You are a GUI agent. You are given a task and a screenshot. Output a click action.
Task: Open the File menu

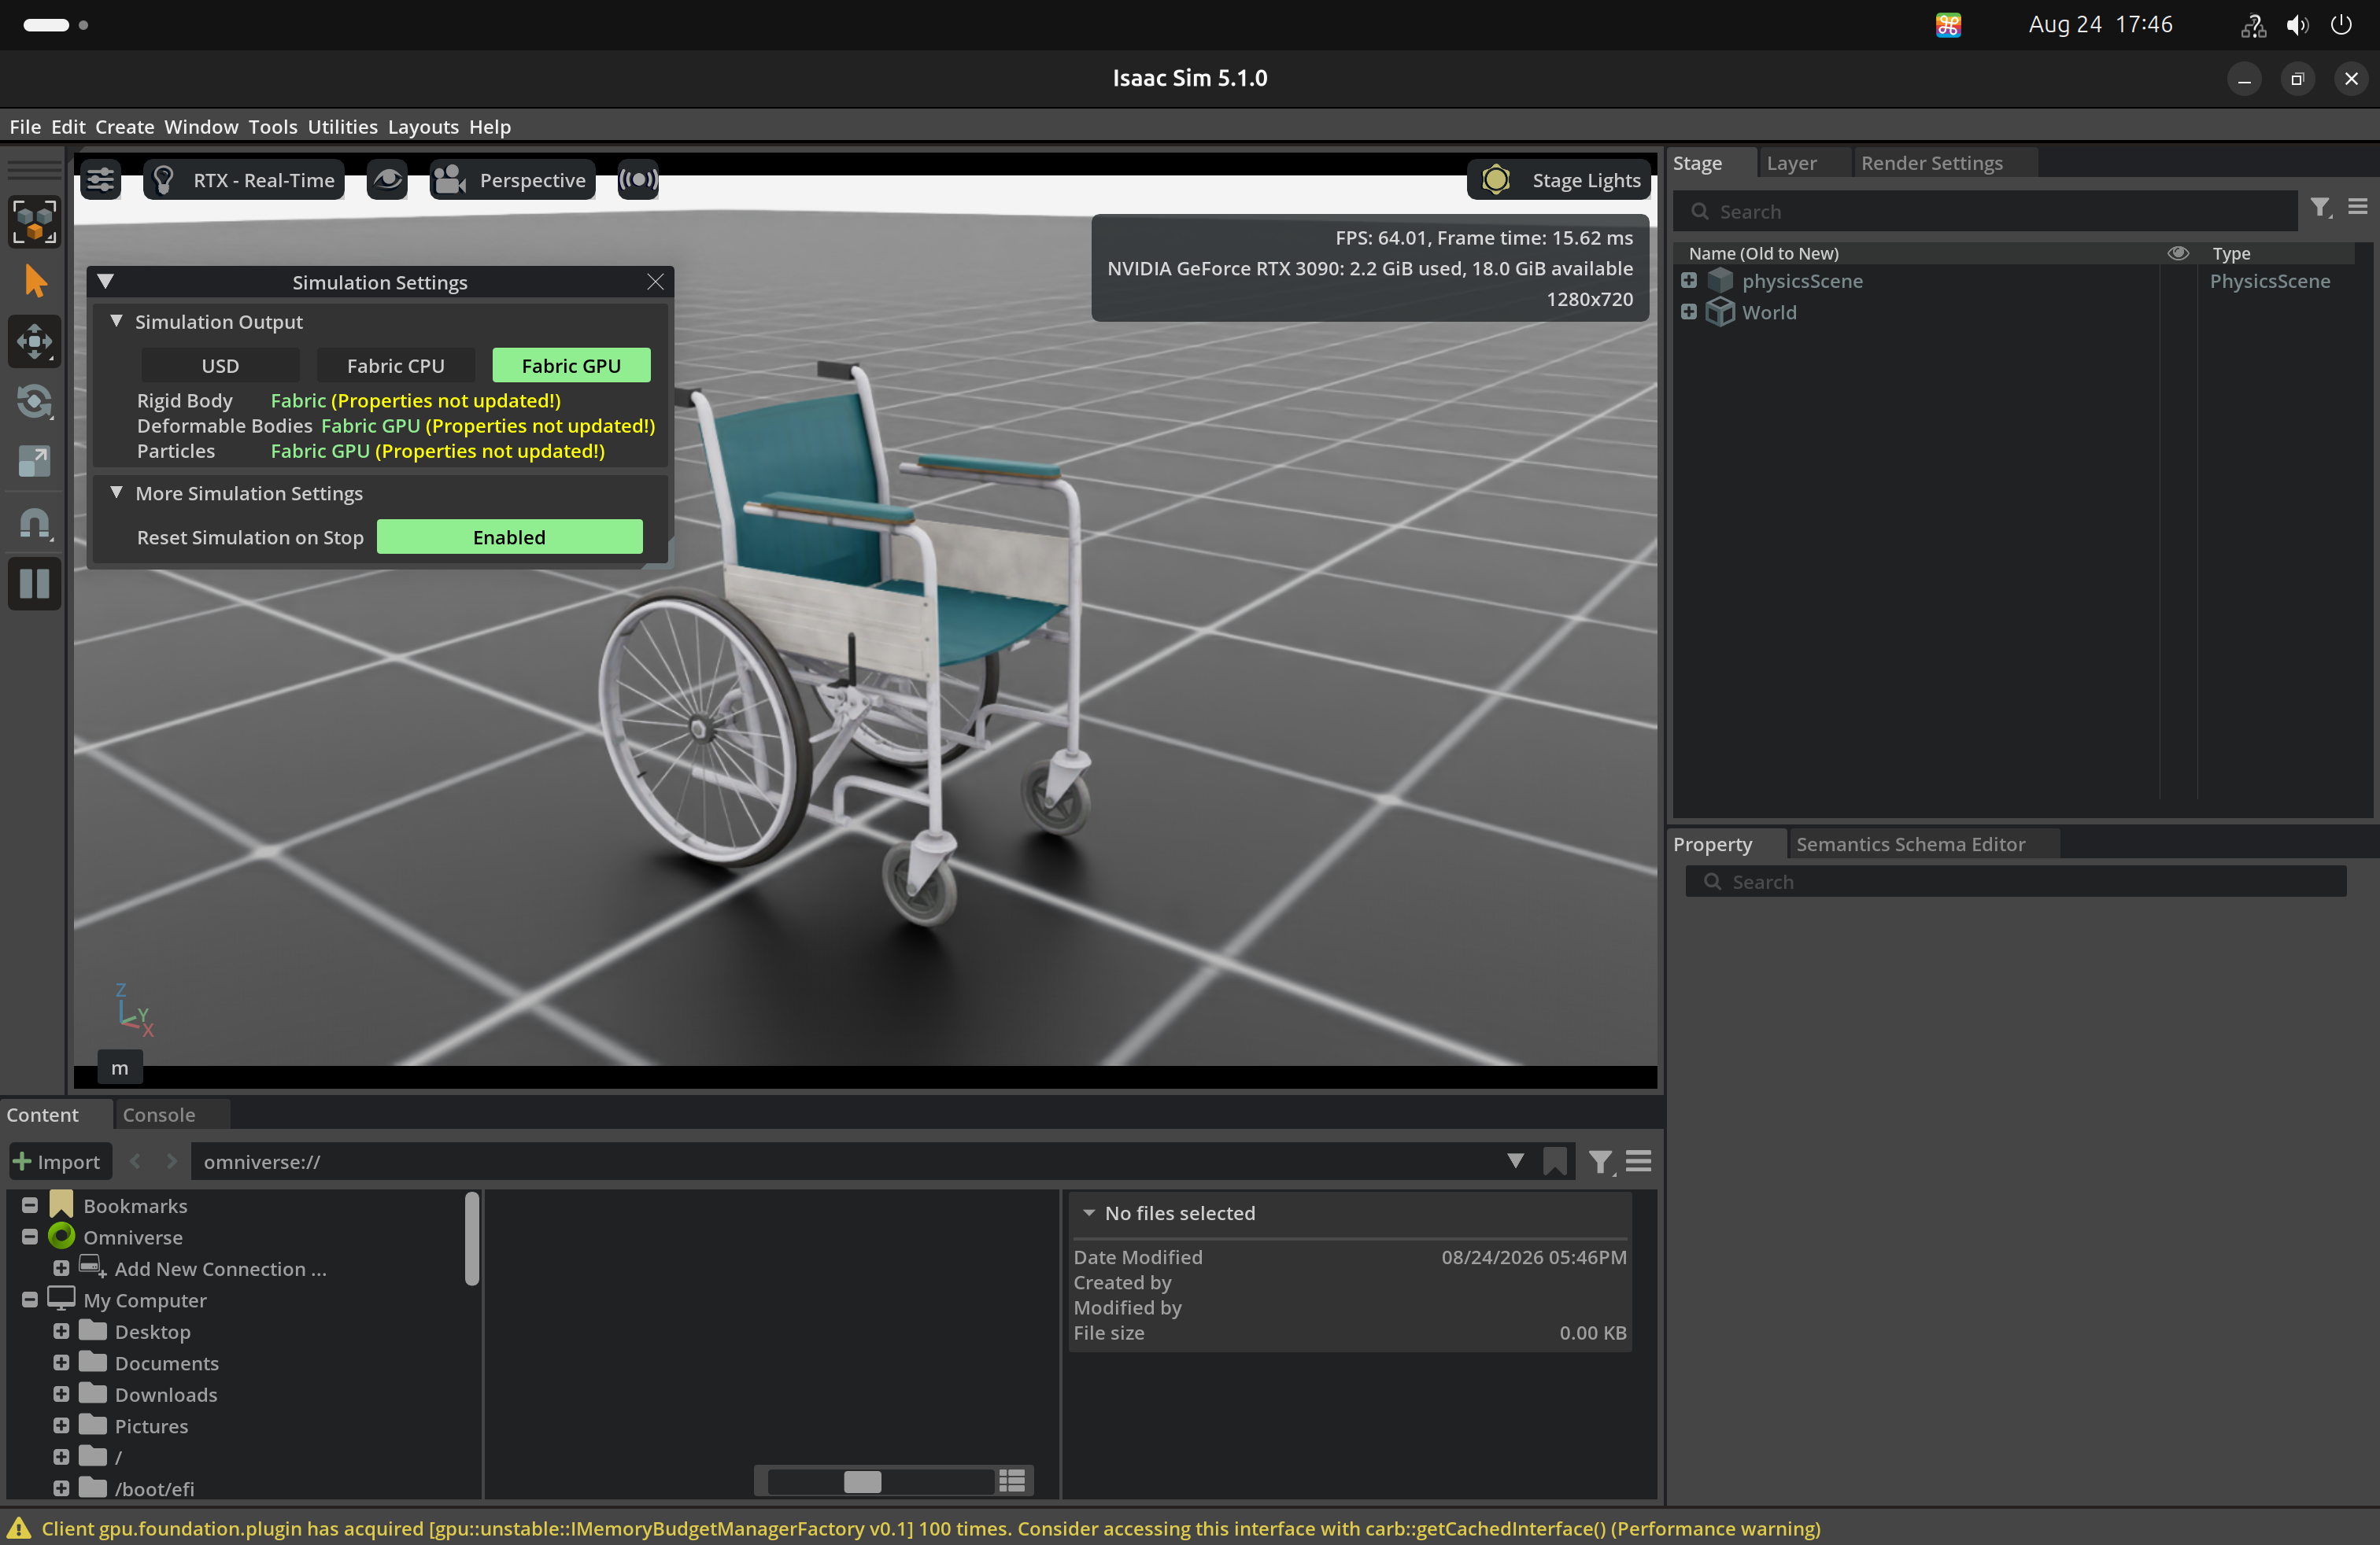[25, 127]
